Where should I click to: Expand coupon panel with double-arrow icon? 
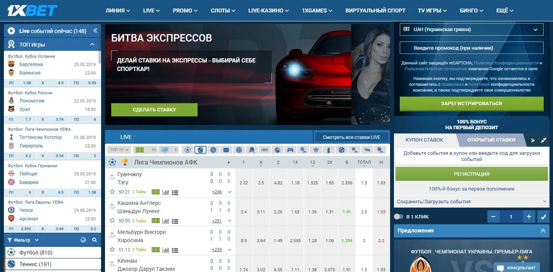point(533,140)
